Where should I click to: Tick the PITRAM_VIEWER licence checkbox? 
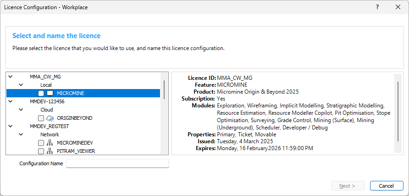(x=41, y=151)
